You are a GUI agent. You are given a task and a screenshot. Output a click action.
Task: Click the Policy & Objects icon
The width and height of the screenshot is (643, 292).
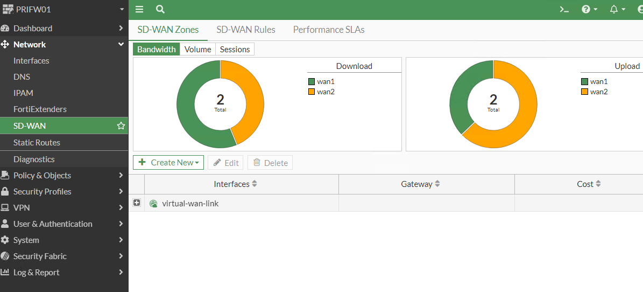coord(5,176)
